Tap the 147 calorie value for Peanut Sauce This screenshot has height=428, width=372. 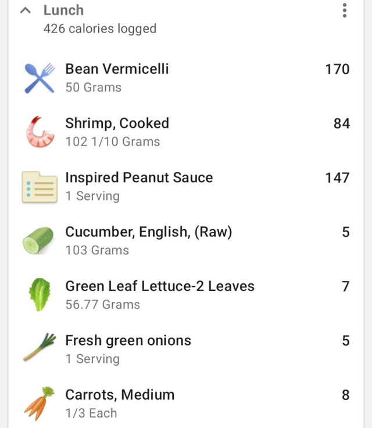[x=337, y=178]
